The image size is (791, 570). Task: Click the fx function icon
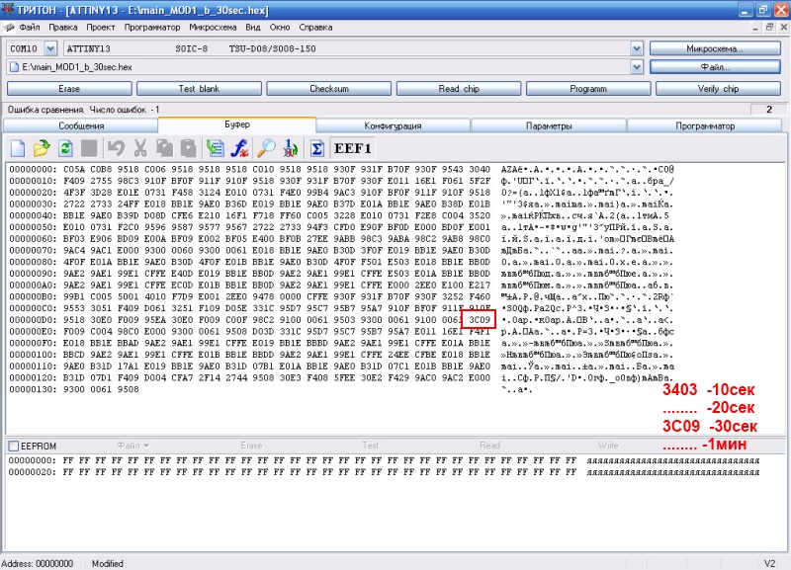tap(239, 148)
